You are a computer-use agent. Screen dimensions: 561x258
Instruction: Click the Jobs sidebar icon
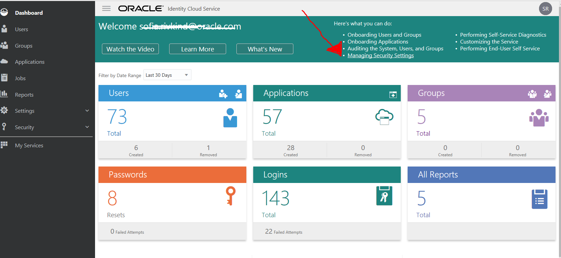[4, 78]
